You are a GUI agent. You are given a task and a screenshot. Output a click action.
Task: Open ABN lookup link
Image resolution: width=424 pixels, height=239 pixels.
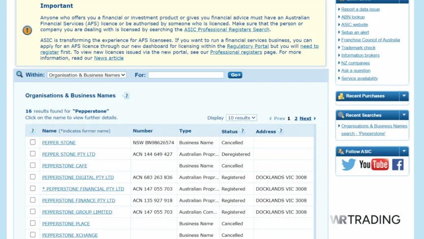[x=353, y=17]
